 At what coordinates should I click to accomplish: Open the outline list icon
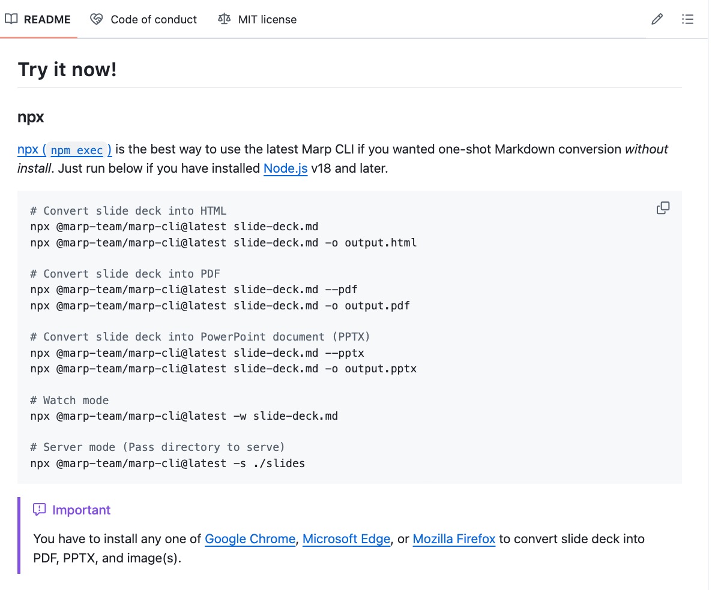pyautogui.click(x=687, y=19)
